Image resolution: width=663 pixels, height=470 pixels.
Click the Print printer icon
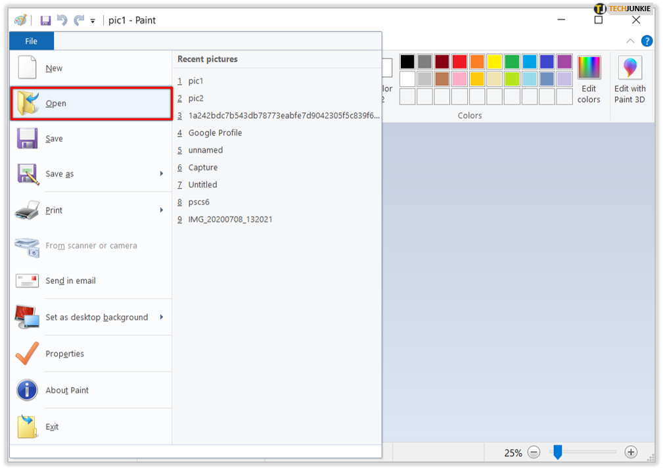click(x=27, y=210)
